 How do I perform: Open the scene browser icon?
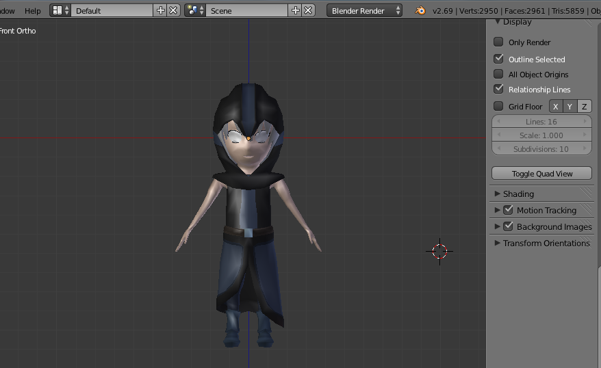click(195, 11)
